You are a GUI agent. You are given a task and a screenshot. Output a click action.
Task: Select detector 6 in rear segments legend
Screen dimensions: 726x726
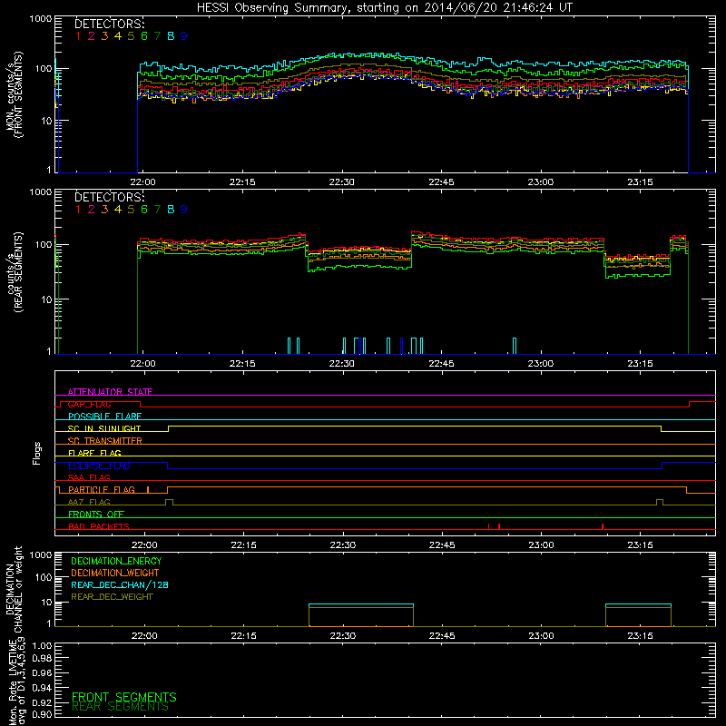(144, 210)
